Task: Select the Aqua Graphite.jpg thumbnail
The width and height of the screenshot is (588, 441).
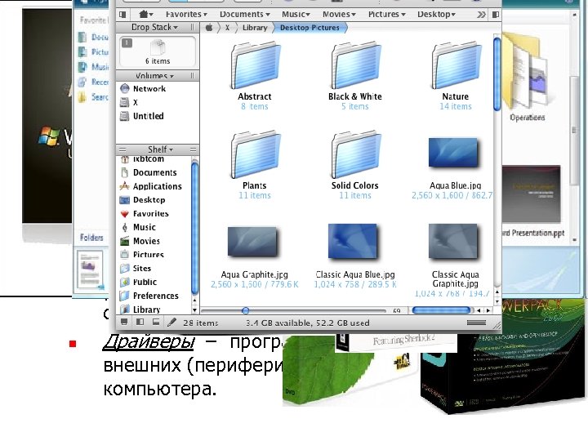Action: [x=253, y=241]
